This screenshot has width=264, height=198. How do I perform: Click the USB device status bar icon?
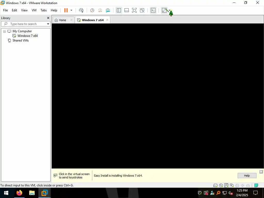(248, 185)
